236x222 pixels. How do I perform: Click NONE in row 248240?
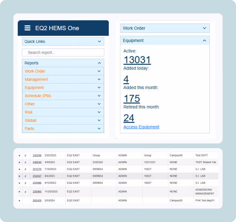coord(174,162)
